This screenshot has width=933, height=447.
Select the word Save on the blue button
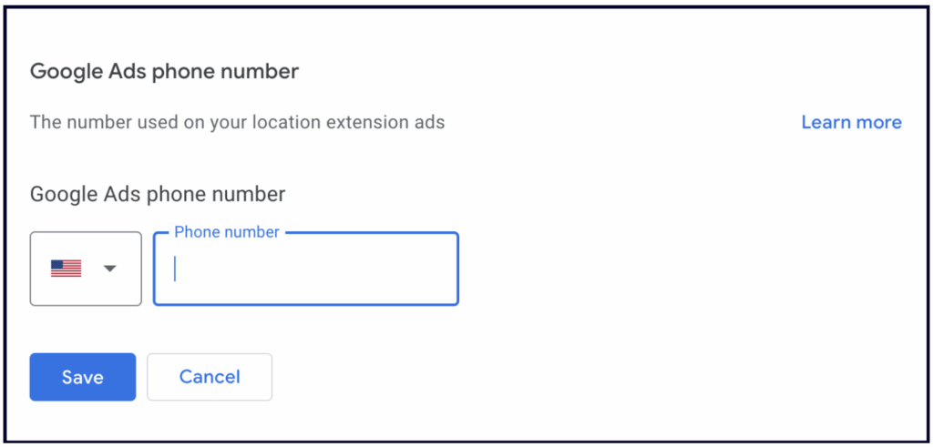82,377
